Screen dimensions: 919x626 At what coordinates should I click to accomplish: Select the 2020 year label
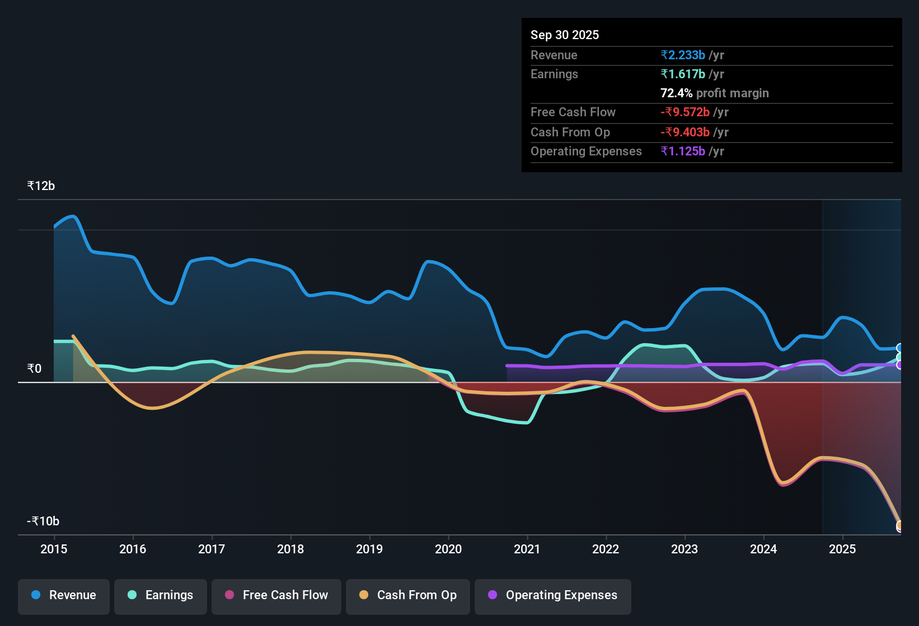point(448,549)
